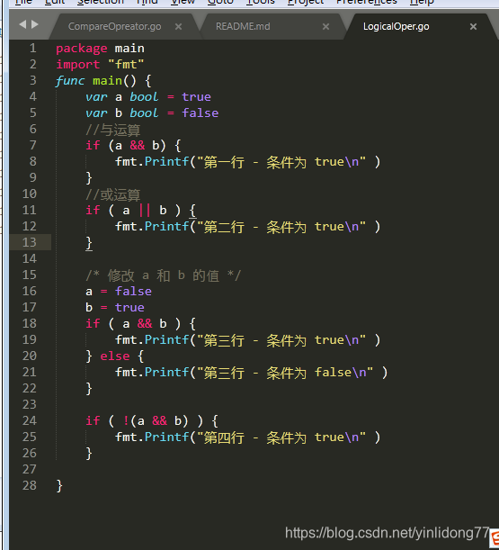Click the '||' operator on line 11

click(x=145, y=210)
